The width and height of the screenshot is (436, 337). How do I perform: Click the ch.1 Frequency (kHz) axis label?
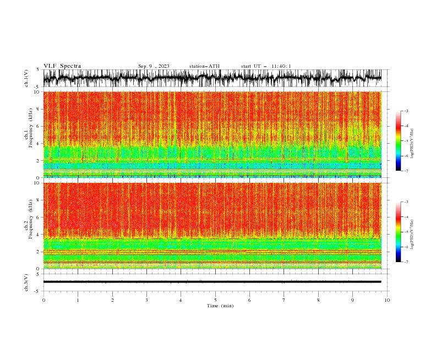pyautogui.click(x=29, y=128)
